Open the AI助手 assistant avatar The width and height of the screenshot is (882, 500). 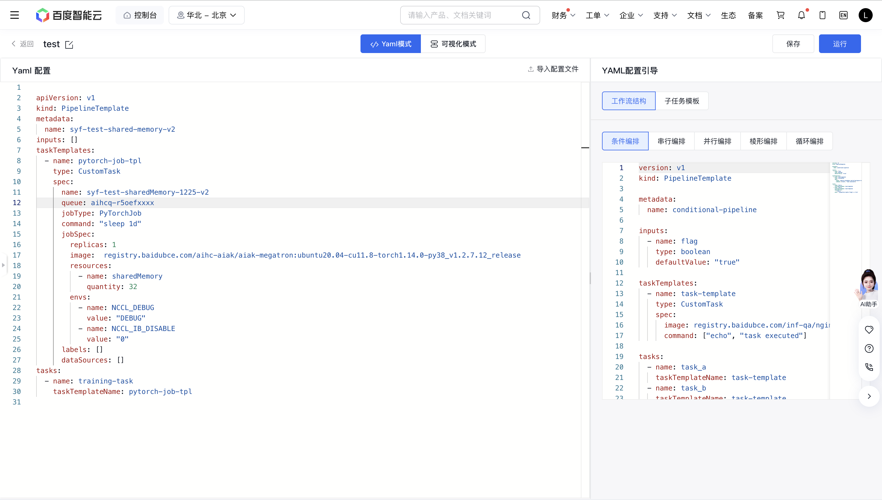[x=868, y=287]
